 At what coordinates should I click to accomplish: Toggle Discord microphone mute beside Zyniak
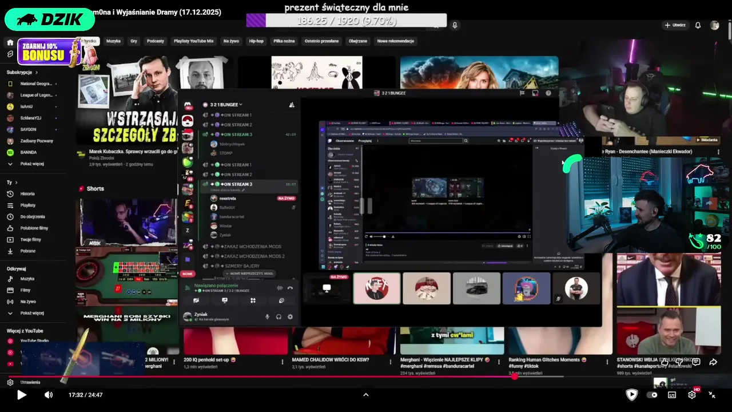click(267, 317)
